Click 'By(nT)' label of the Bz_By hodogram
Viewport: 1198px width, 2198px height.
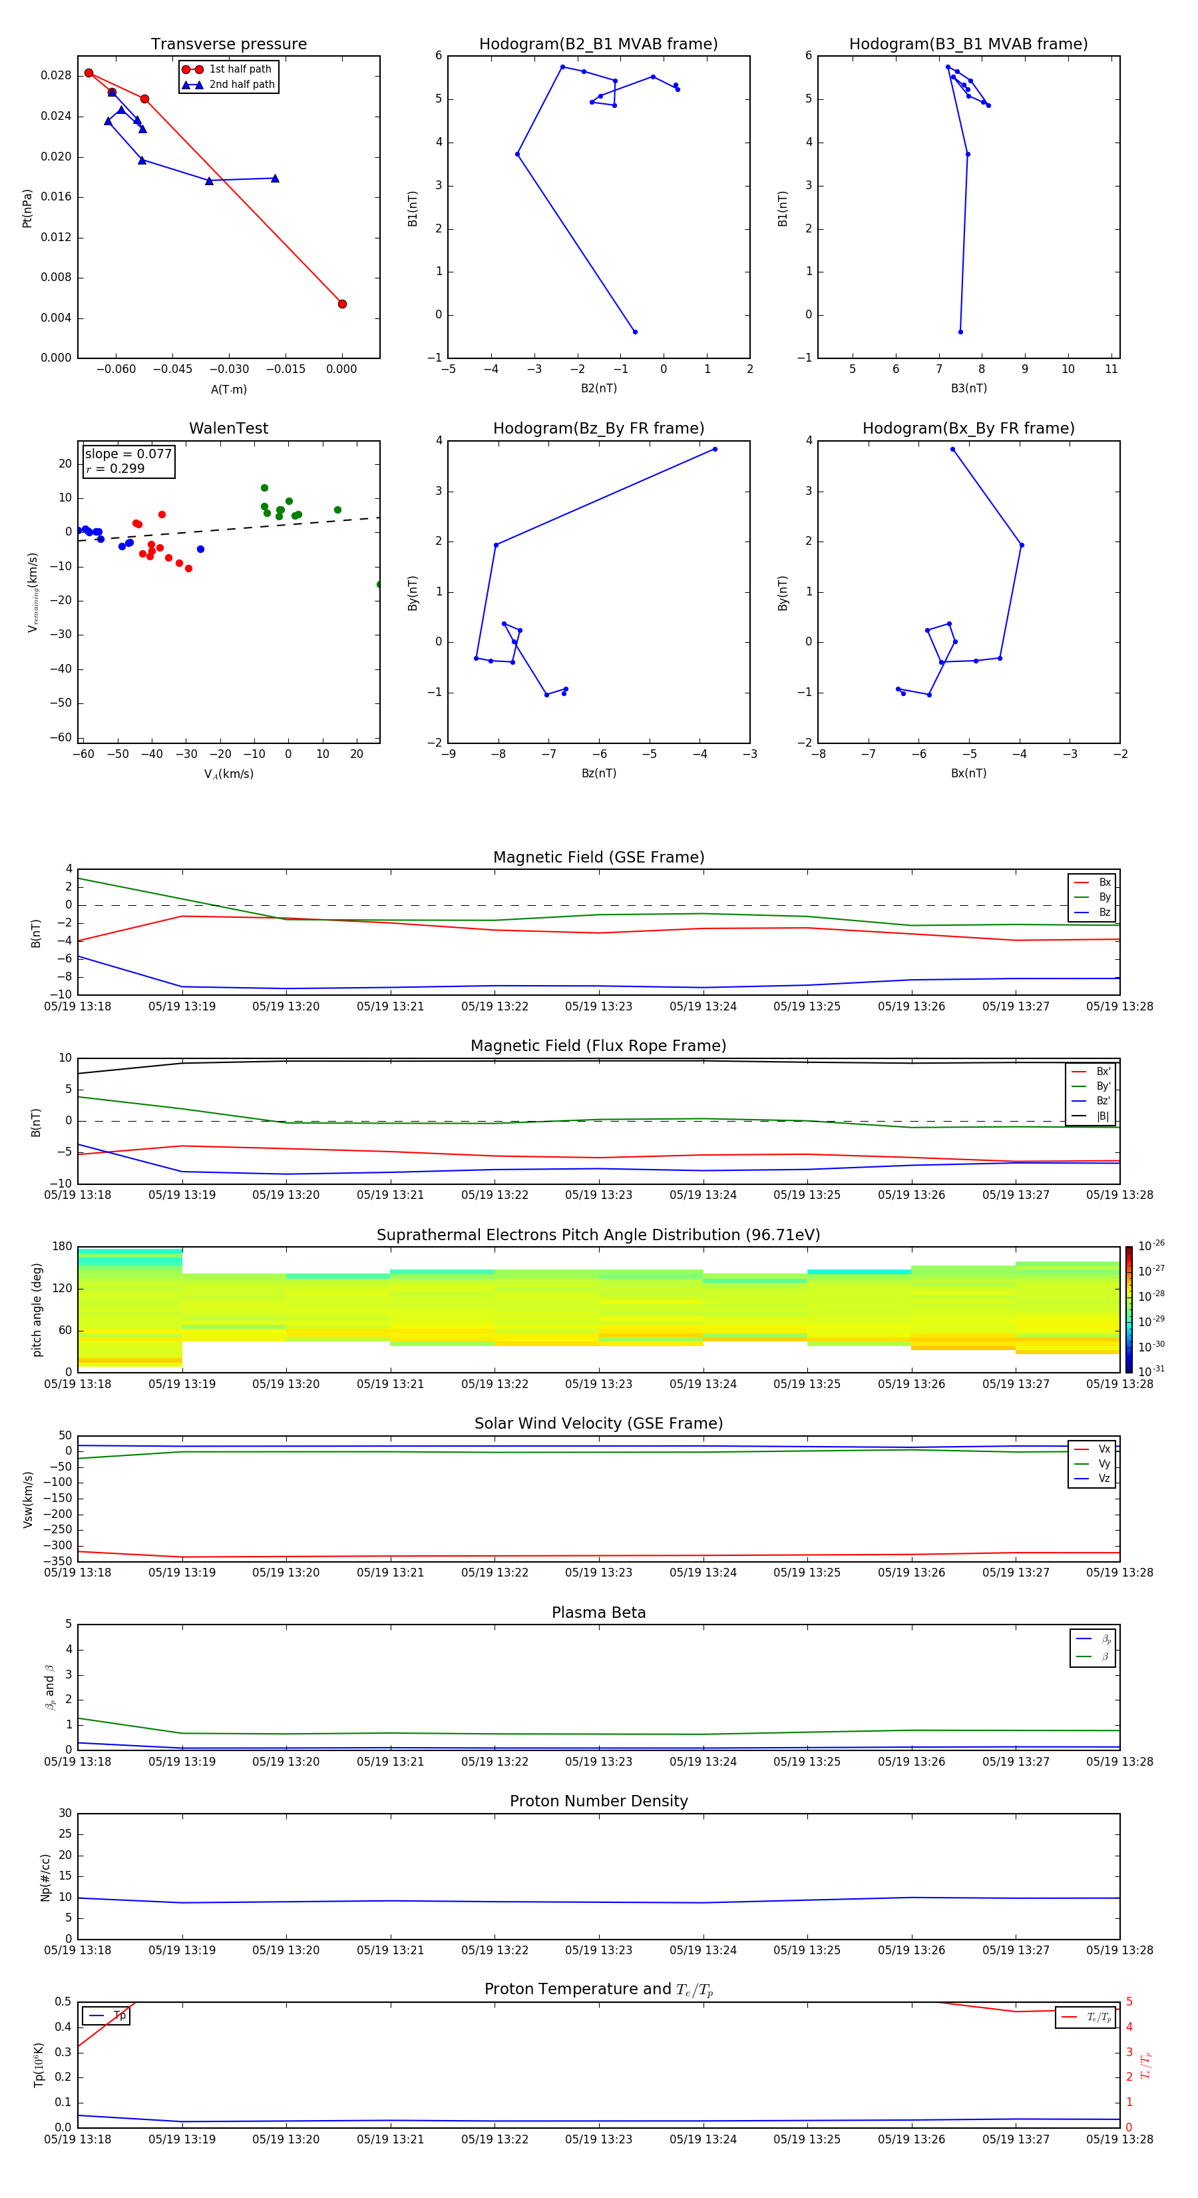tap(413, 593)
